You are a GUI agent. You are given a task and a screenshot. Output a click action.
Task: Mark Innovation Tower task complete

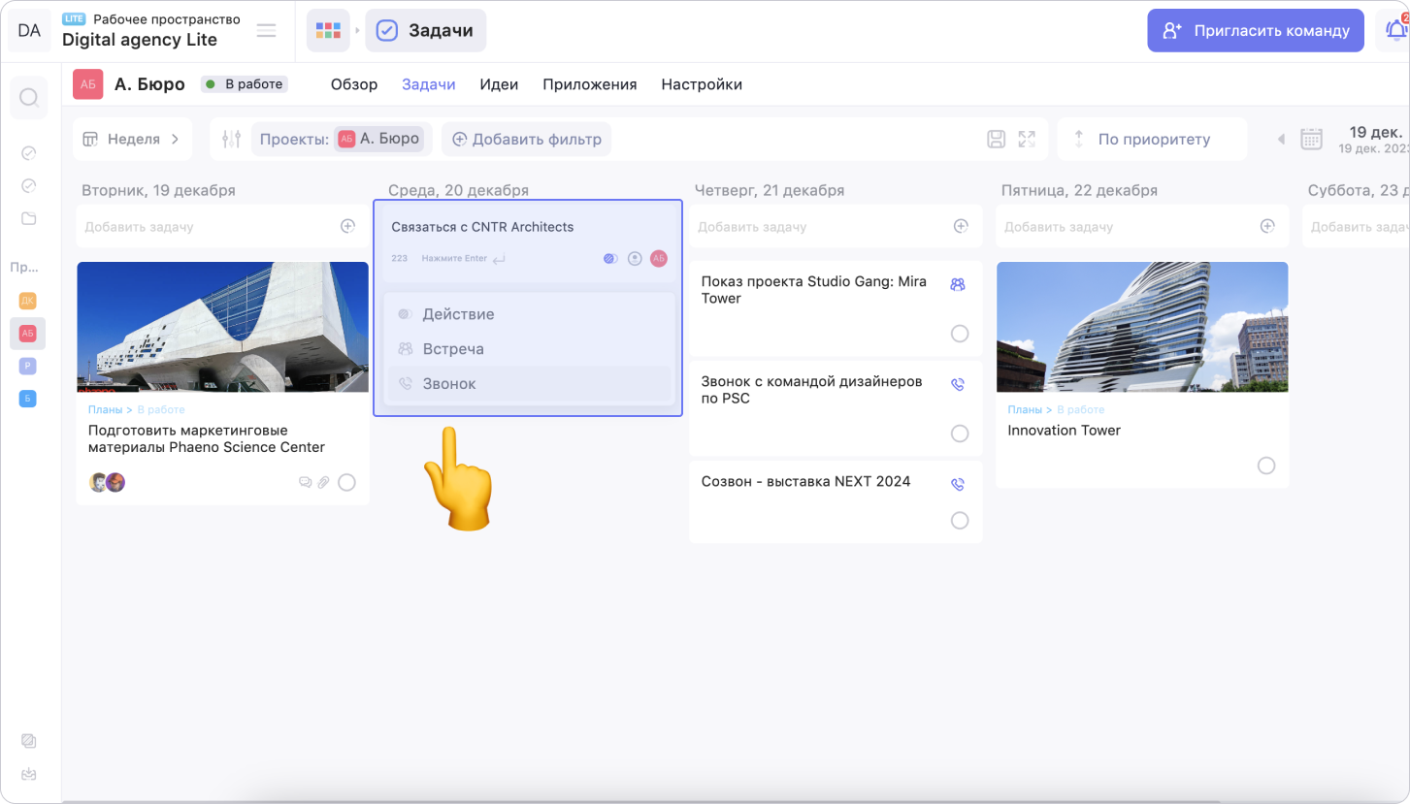[1266, 466]
